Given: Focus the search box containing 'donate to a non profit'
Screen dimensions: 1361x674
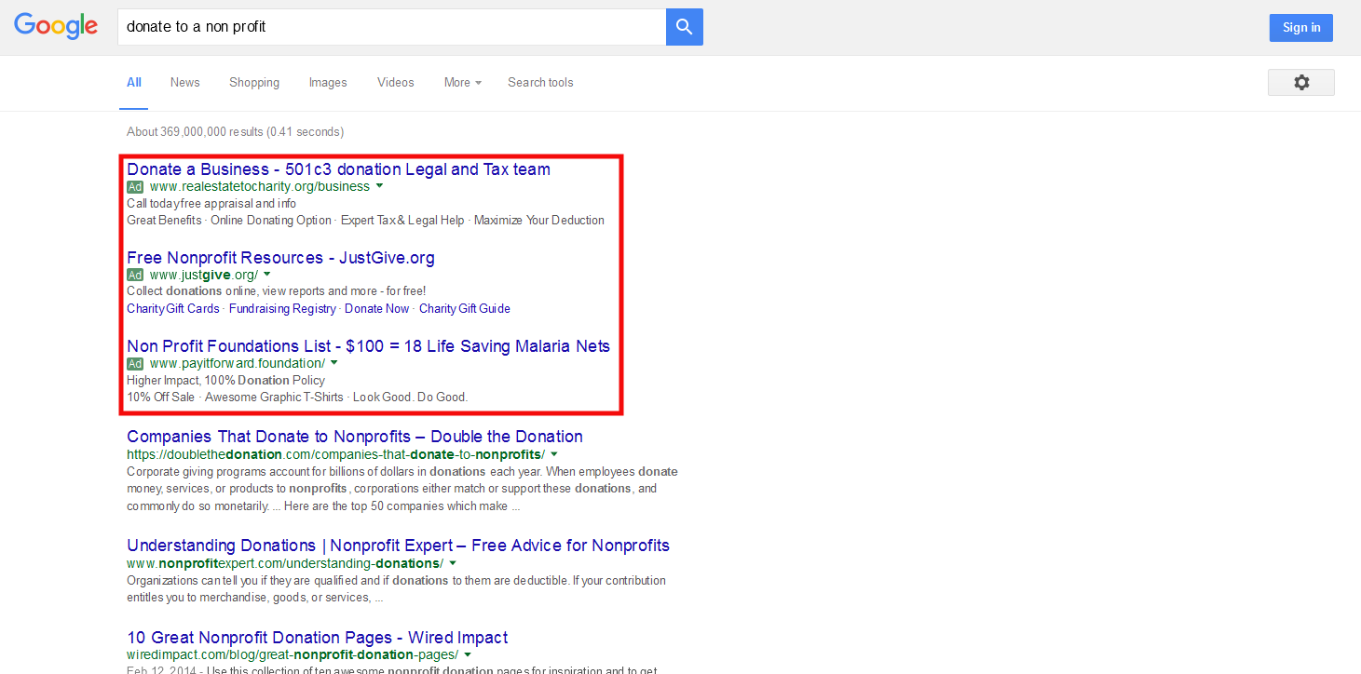Looking at the screenshot, I should [x=391, y=27].
